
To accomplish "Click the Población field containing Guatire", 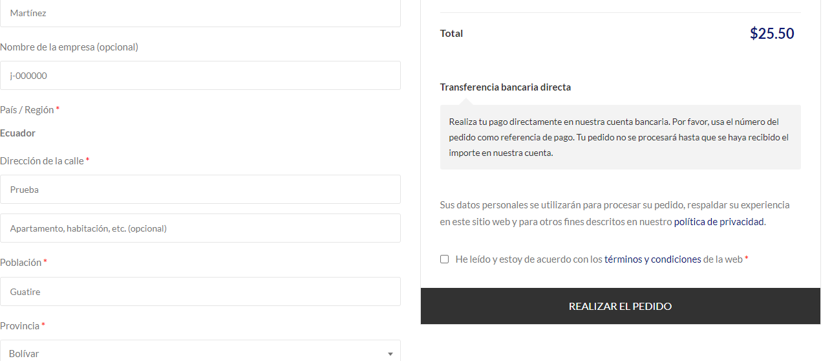I will pos(200,292).
